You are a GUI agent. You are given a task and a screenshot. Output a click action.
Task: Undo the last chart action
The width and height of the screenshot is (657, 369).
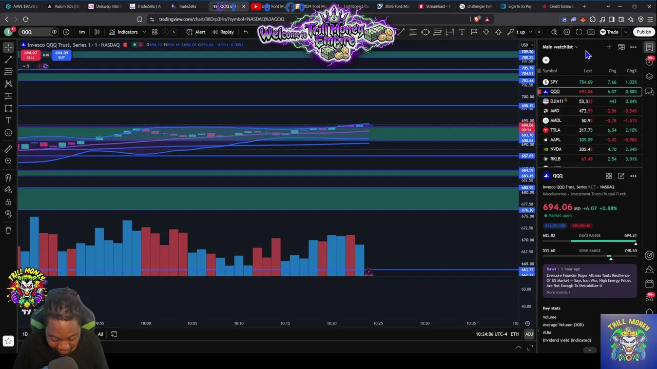246,32
